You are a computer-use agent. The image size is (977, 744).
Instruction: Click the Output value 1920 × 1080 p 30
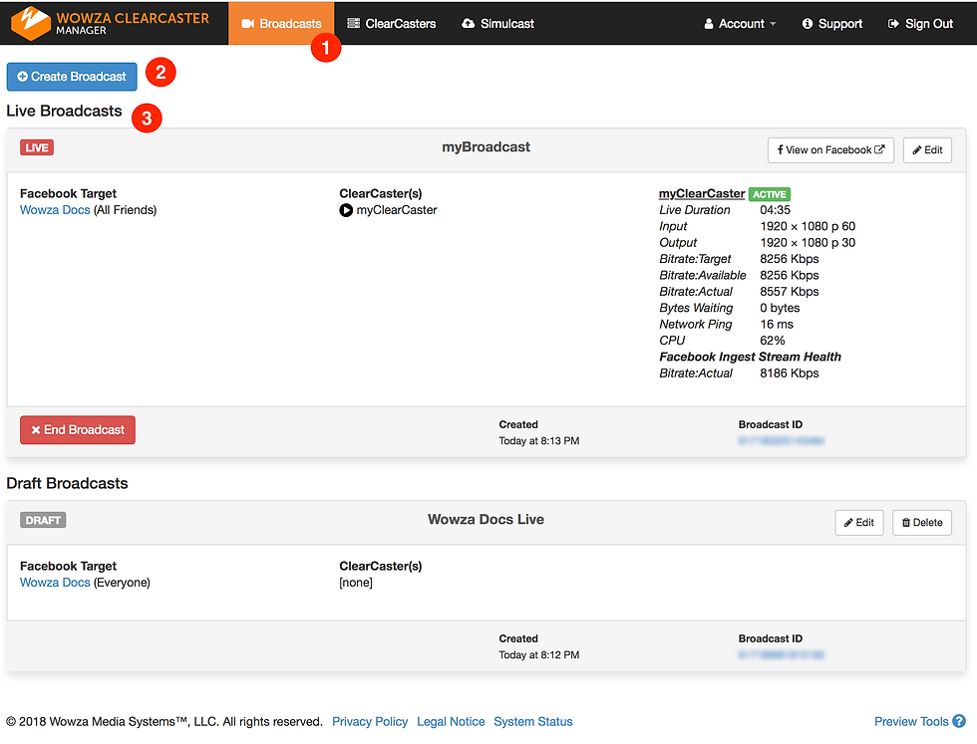(x=808, y=243)
